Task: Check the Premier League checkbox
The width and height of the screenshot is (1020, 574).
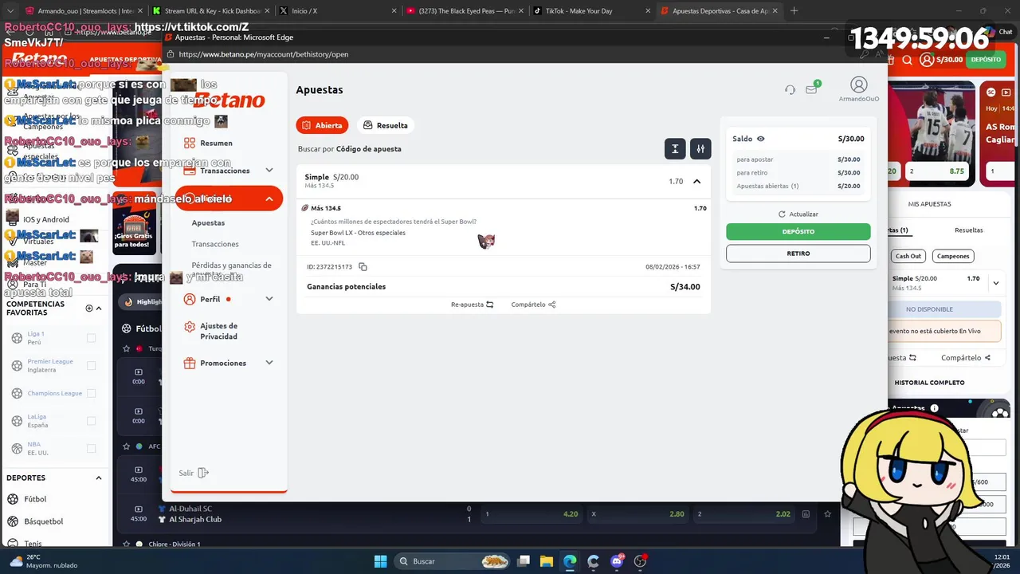Action: point(91,366)
